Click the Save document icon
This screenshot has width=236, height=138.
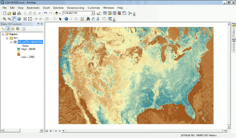(x=14, y=13)
